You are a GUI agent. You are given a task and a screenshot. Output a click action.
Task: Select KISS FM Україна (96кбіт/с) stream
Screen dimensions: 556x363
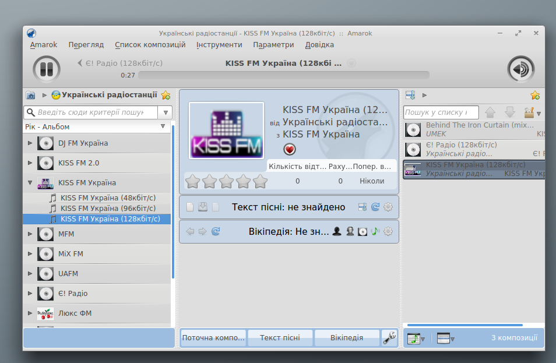coord(108,209)
